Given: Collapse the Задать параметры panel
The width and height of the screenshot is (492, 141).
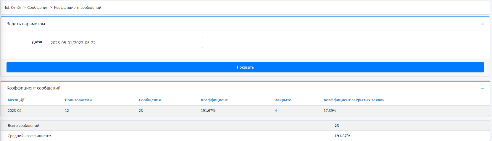Looking at the screenshot, I should [482, 24].
